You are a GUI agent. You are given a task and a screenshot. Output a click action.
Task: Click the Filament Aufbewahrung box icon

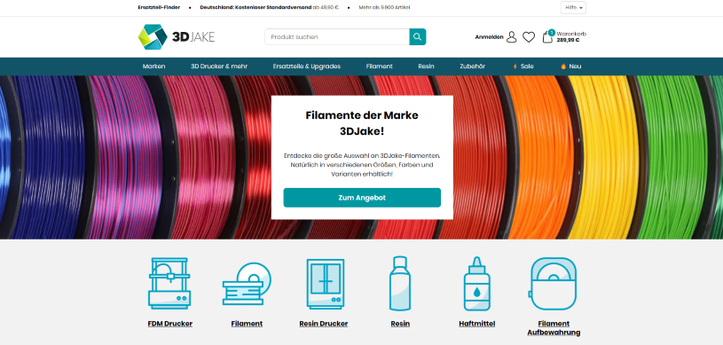553,283
